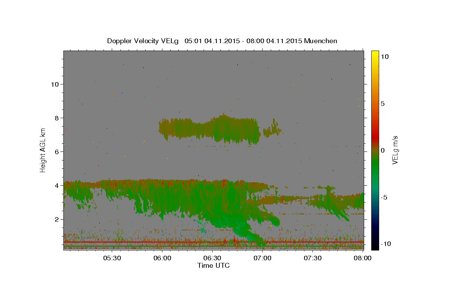
Task: Click the "VELg m/s" colorbar label
Action: (395, 150)
